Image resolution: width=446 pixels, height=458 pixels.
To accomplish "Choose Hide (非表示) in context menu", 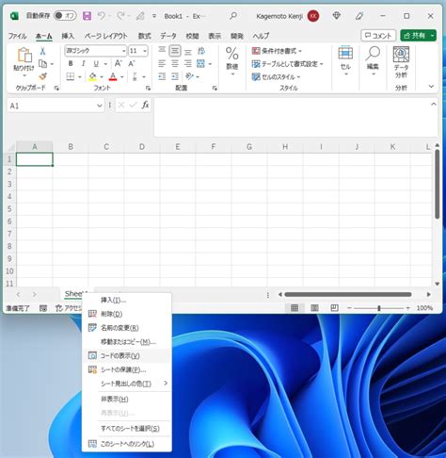I will [127, 400].
